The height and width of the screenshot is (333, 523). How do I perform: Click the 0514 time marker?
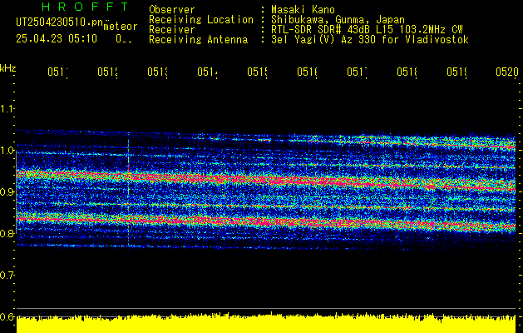point(208,72)
